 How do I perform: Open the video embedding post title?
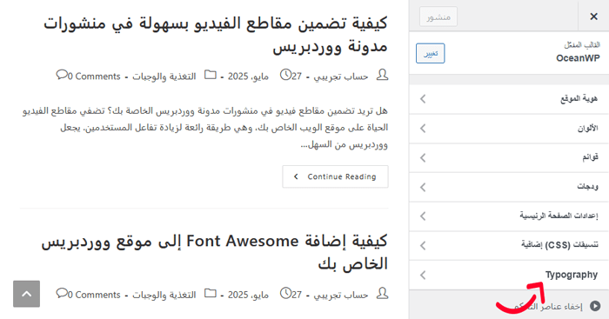(216, 35)
